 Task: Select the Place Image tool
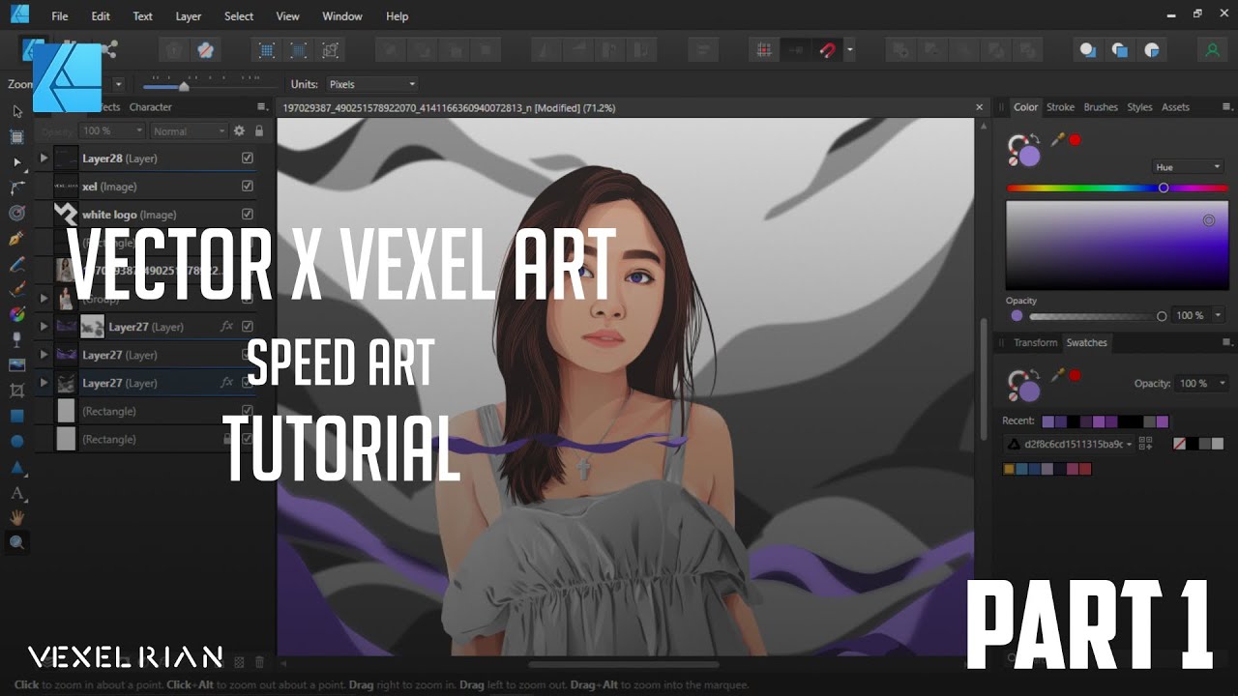pos(16,364)
